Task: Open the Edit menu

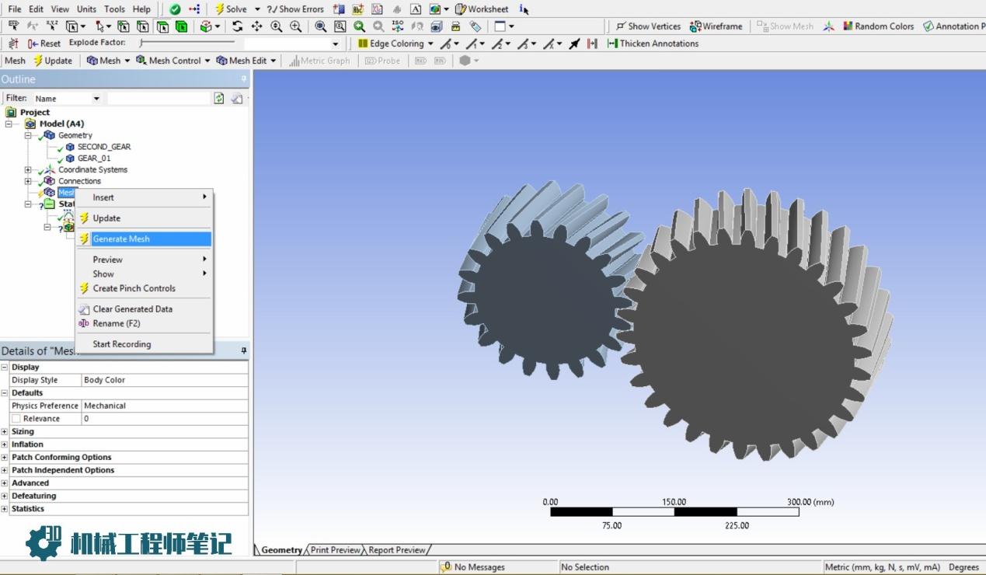Action: pyautogui.click(x=37, y=9)
